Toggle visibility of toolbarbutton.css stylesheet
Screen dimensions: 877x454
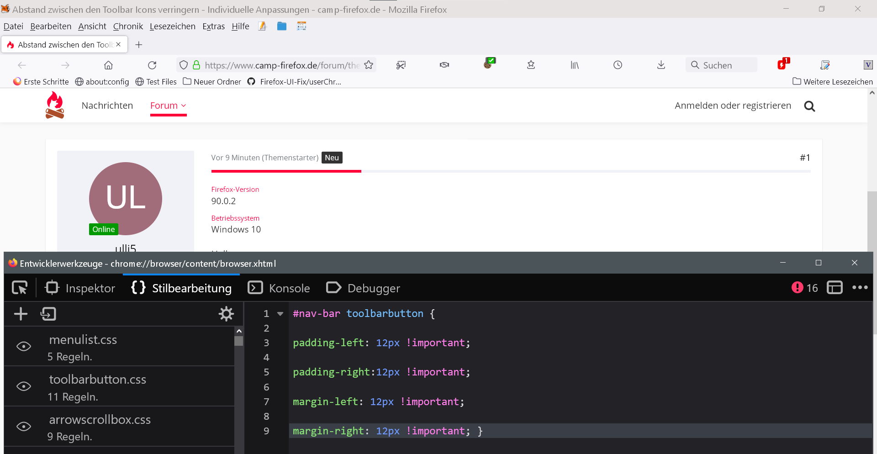(24, 386)
